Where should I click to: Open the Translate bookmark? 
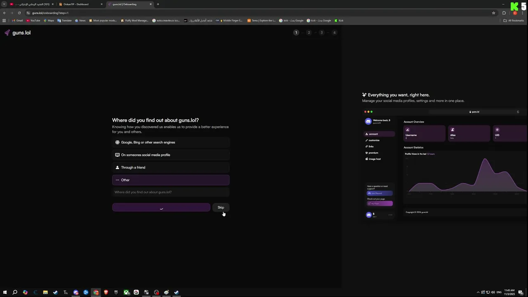coord(64,21)
